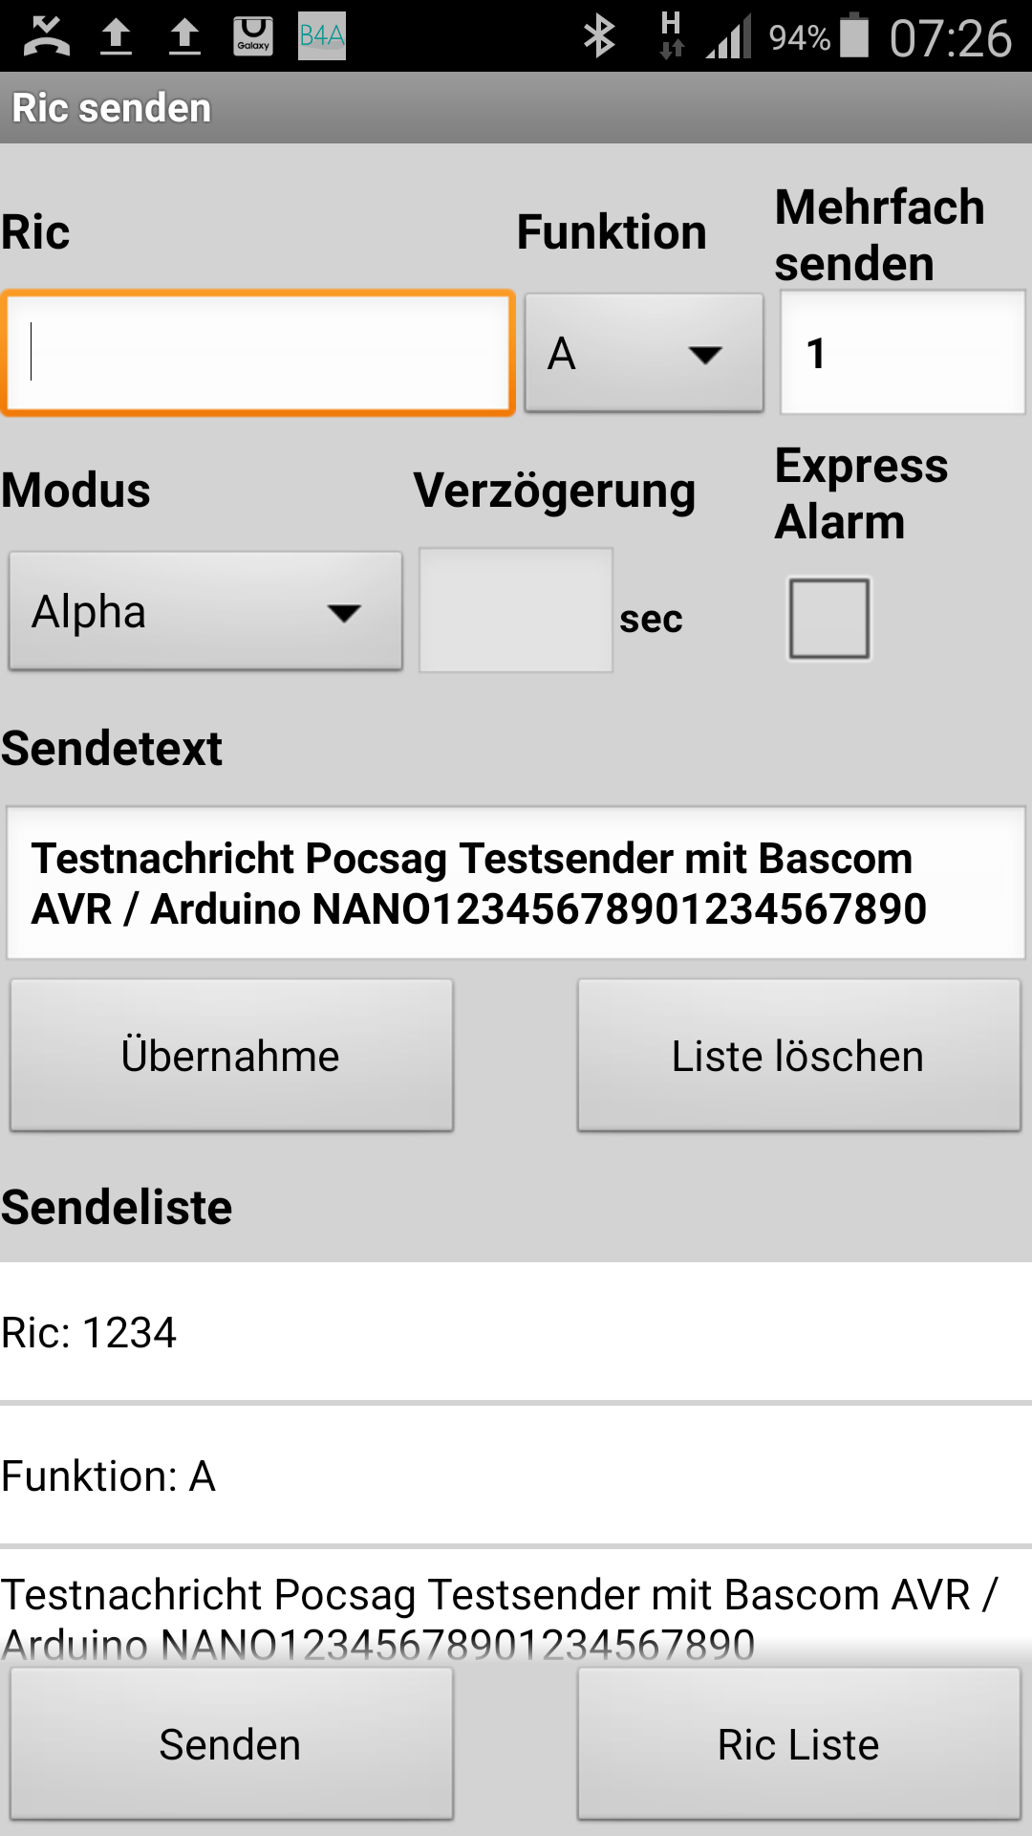Tap the mobile data H icon
The width and height of the screenshot is (1032, 1836).
pos(672,34)
